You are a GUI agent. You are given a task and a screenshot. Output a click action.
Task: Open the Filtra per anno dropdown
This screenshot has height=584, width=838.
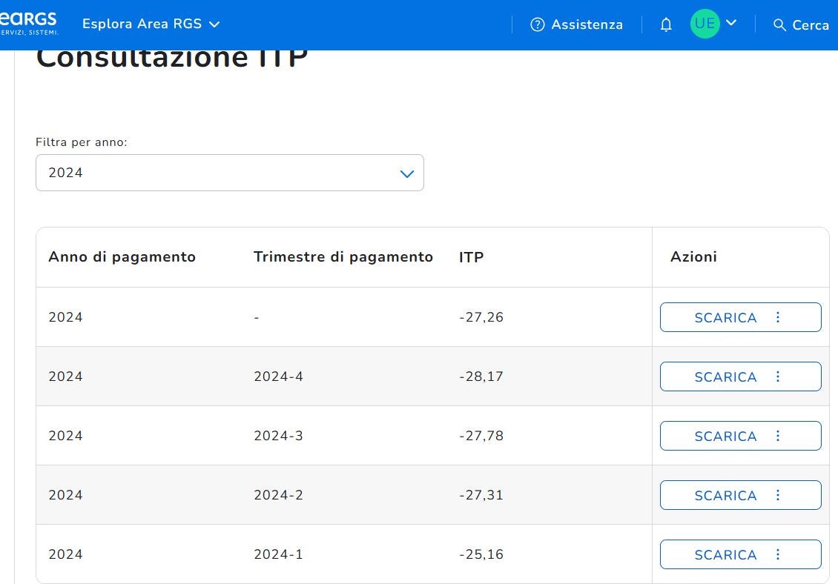230,173
